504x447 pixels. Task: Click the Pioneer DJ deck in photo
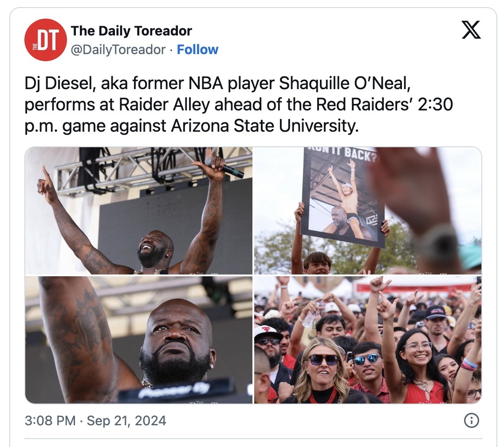click(176, 390)
